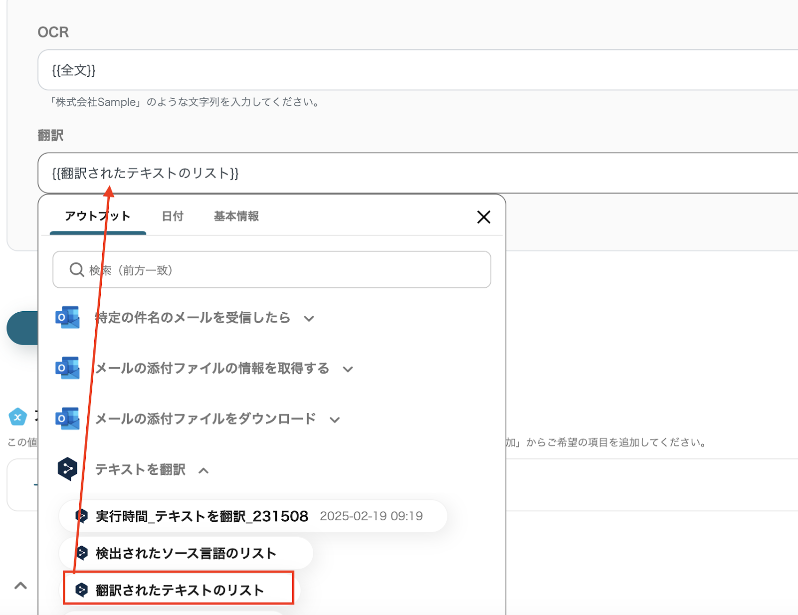Click Outlook icon beside メールの添付ファイルの情報を取得する
Screen dimensions: 798x615
[x=67, y=368]
